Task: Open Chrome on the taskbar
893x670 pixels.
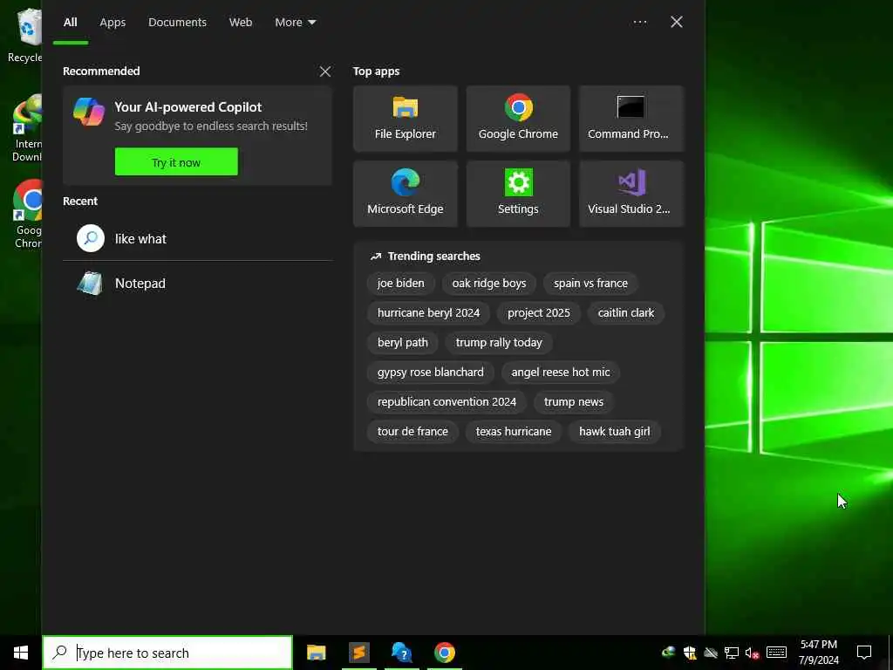Action: pos(444,653)
